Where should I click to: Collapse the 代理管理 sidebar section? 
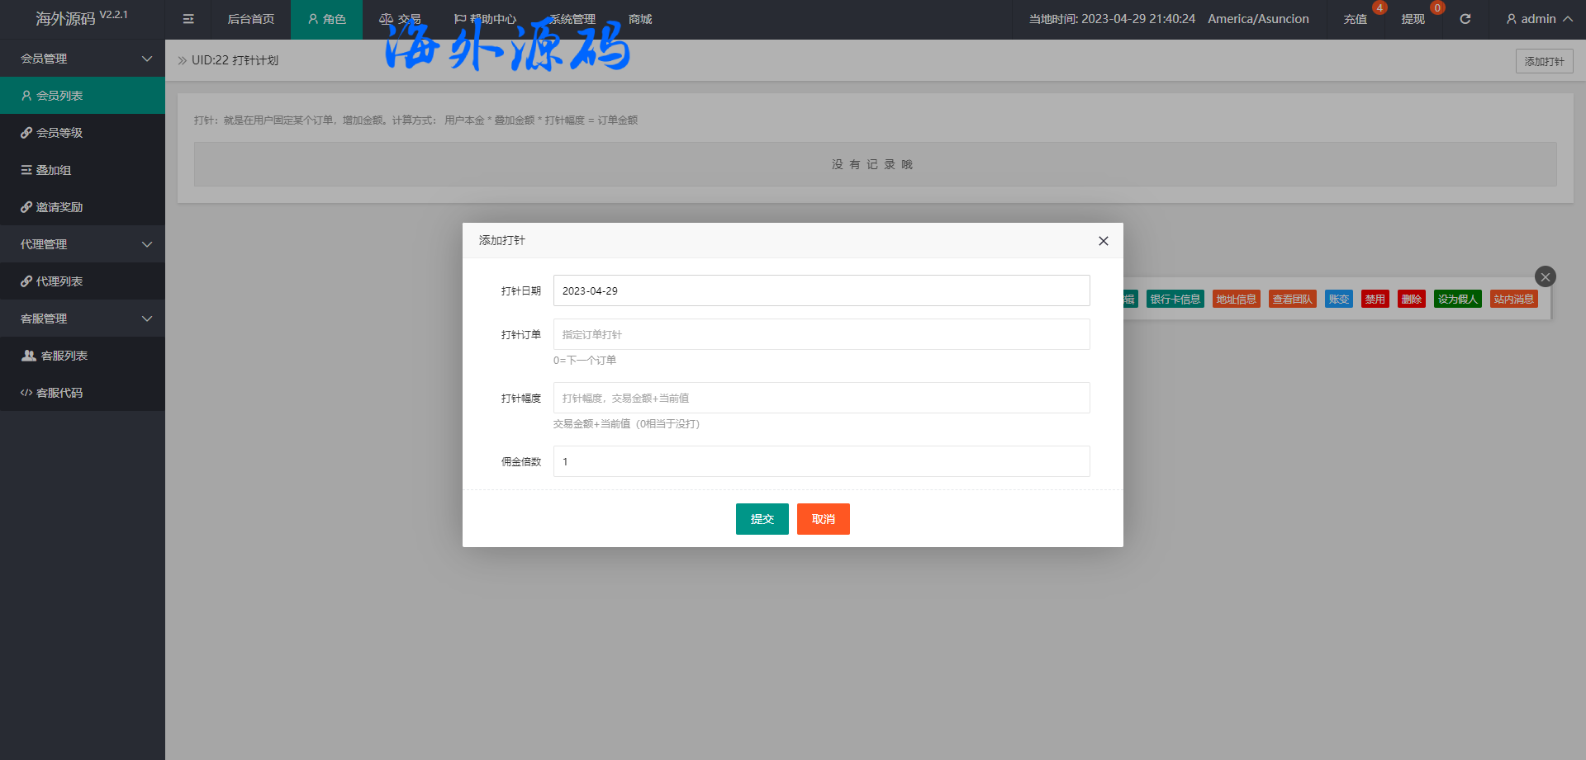(x=83, y=244)
